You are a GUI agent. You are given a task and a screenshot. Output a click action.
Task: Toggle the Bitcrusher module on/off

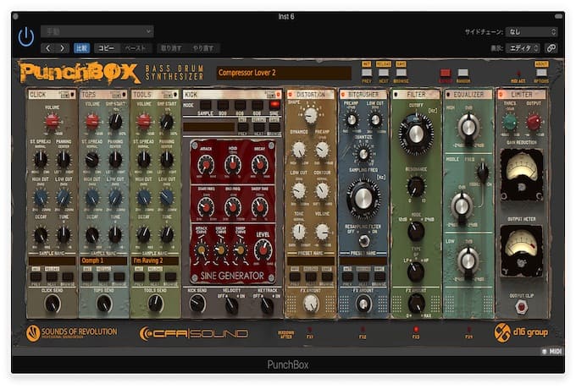(x=343, y=95)
